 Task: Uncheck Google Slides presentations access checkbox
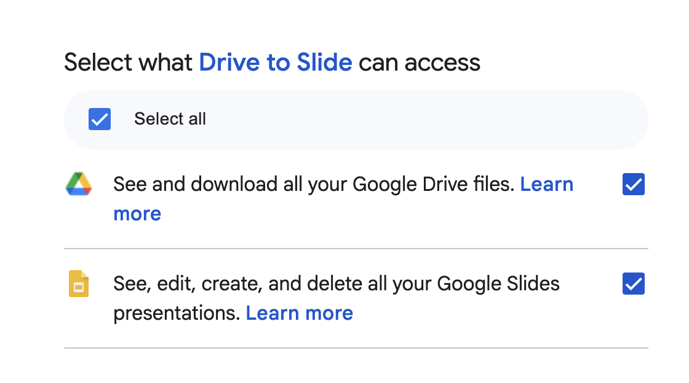633,284
